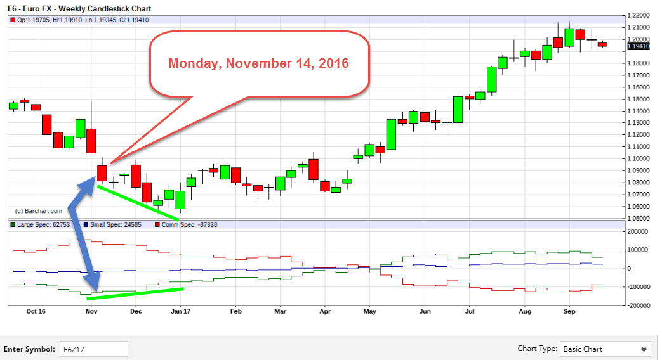Click the 1.19410 current price label
Screen dimensions: 662x360
click(639, 46)
